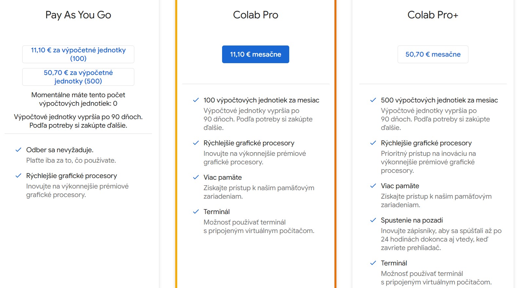Click checkmark beside Colab Pro+ 'Rýchlejšie grafické procesory'
Viewport: 529px width, 288px height.
coord(373,143)
